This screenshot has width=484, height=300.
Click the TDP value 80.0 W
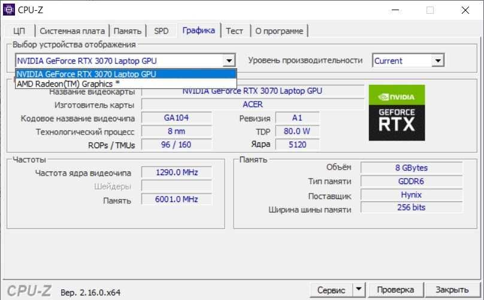[x=297, y=131]
